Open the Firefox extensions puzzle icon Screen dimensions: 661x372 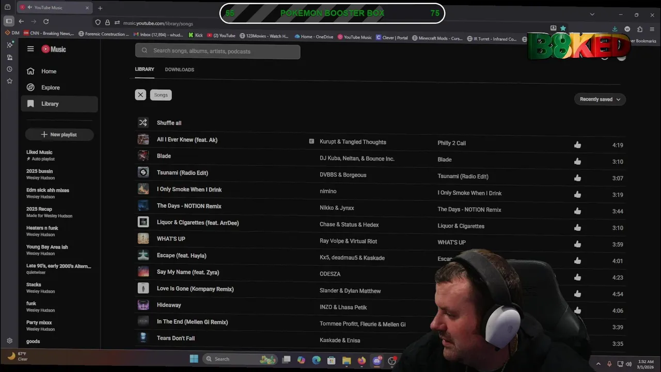click(640, 29)
